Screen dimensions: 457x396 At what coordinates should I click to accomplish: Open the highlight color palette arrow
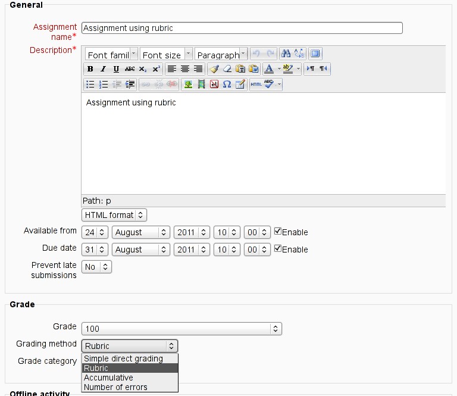(298, 69)
